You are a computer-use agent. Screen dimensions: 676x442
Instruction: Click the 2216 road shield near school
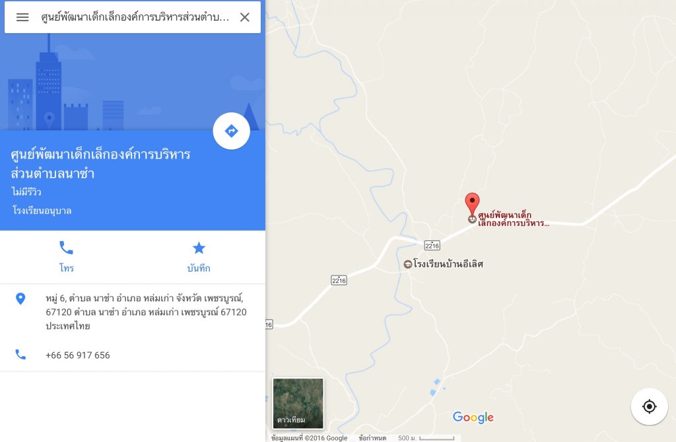coord(432,246)
